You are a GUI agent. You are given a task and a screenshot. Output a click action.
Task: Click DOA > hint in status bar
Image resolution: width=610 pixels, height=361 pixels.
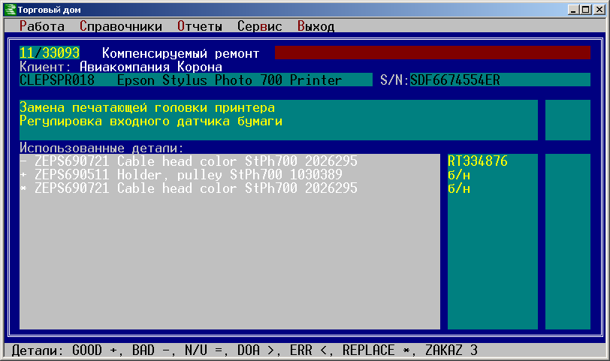[256, 350]
